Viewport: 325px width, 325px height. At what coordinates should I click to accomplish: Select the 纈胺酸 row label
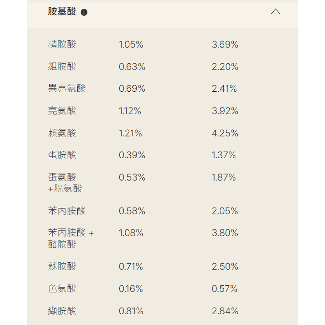point(62,311)
